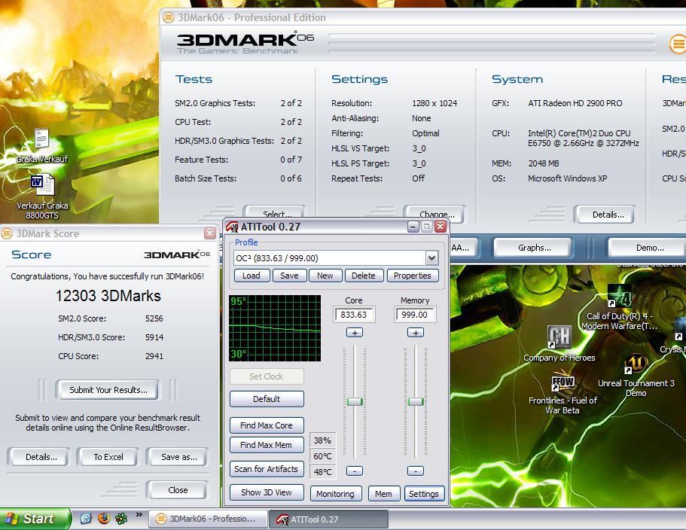The image size is (686, 530).
Task: Click the 60°C temperature readout
Action: [322, 456]
